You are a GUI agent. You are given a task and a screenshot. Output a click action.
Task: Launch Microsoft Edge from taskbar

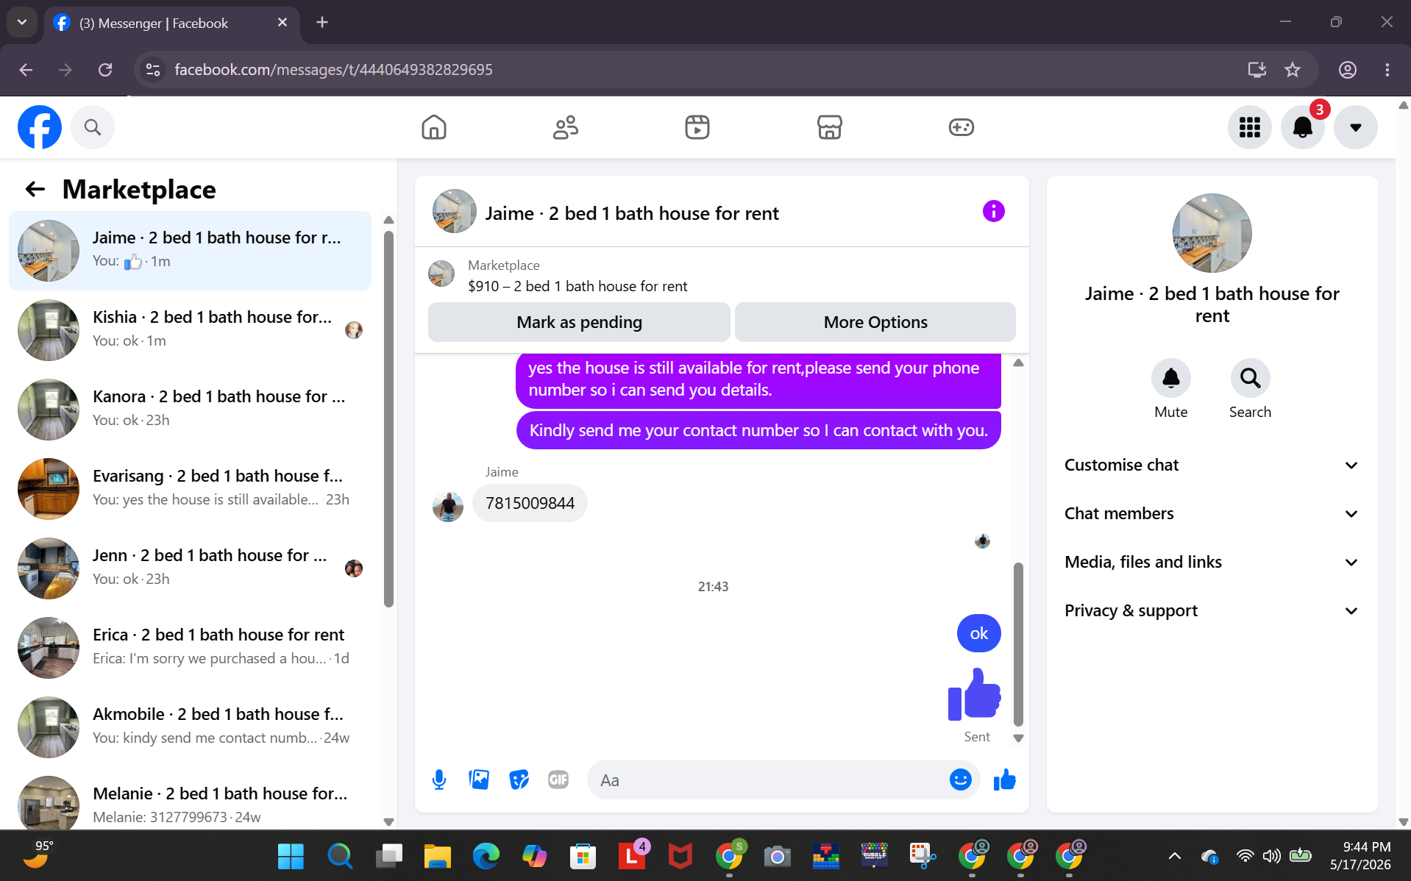486,856
